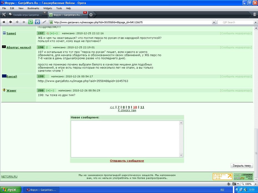The height and width of the screenshot is (193, 258).
Task: Click the RU language indicator in taskbar
Action: 222,190
